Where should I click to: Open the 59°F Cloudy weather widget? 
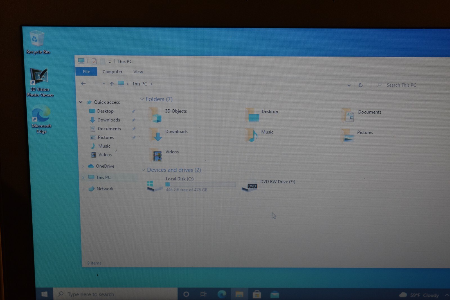[x=419, y=295]
